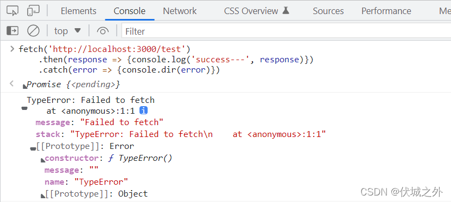This screenshot has height=202, width=451.
Task: Click the at <anonymous>:1:1 stack line
Action: coord(91,111)
